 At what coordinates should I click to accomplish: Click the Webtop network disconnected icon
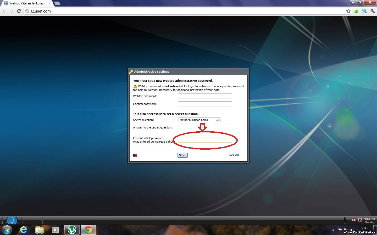click(x=360, y=220)
